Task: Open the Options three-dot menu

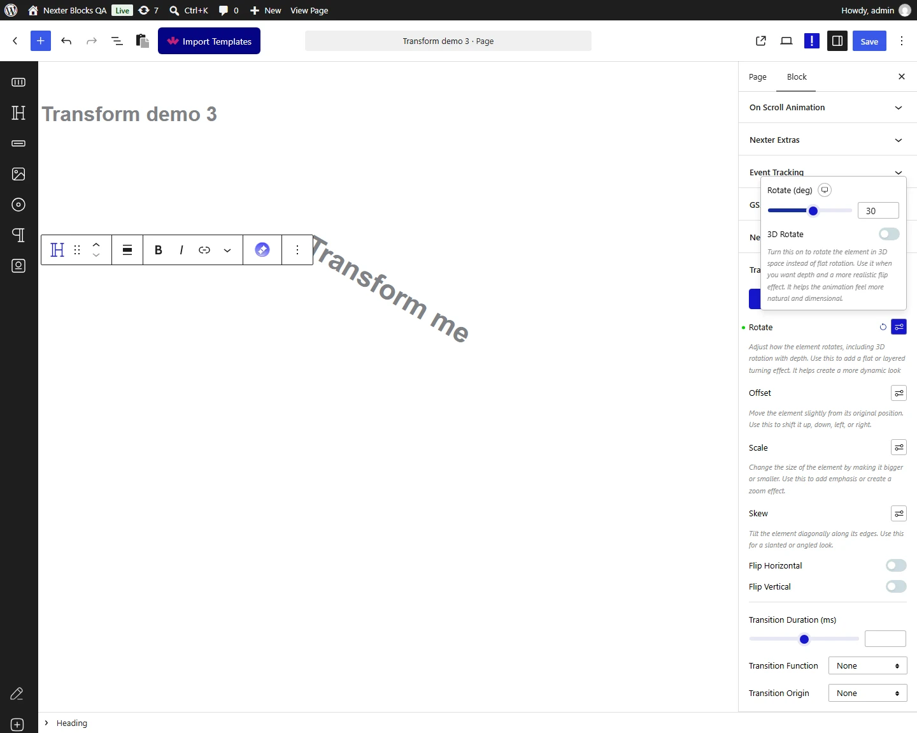Action: (902, 41)
